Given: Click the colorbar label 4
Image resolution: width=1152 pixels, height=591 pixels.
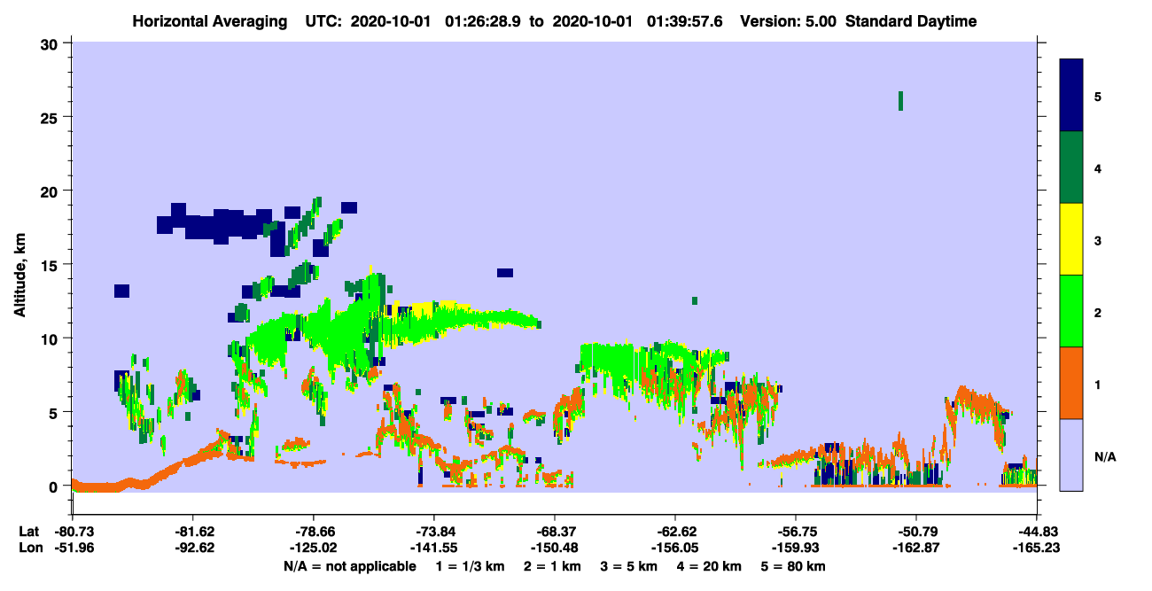Looking at the screenshot, I should pos(1098,167).
